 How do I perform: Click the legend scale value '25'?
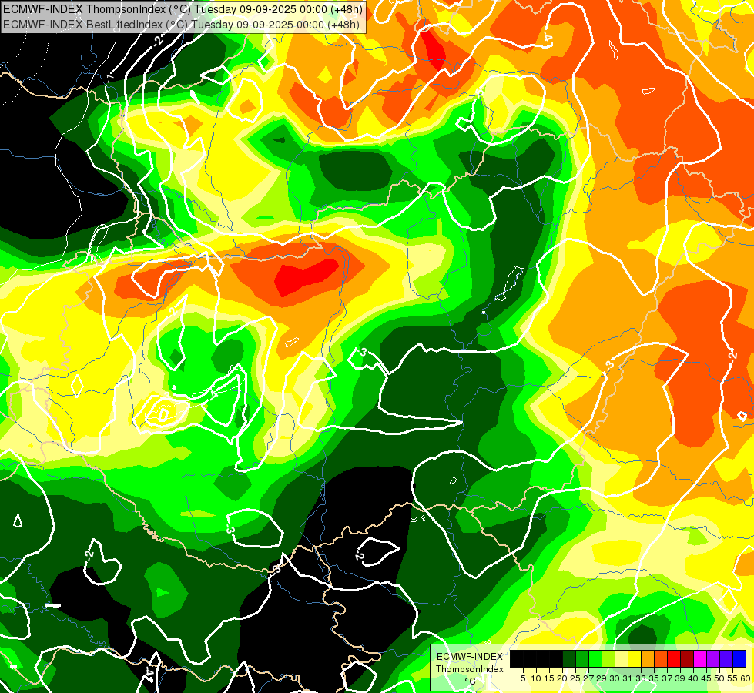(575, 678)
